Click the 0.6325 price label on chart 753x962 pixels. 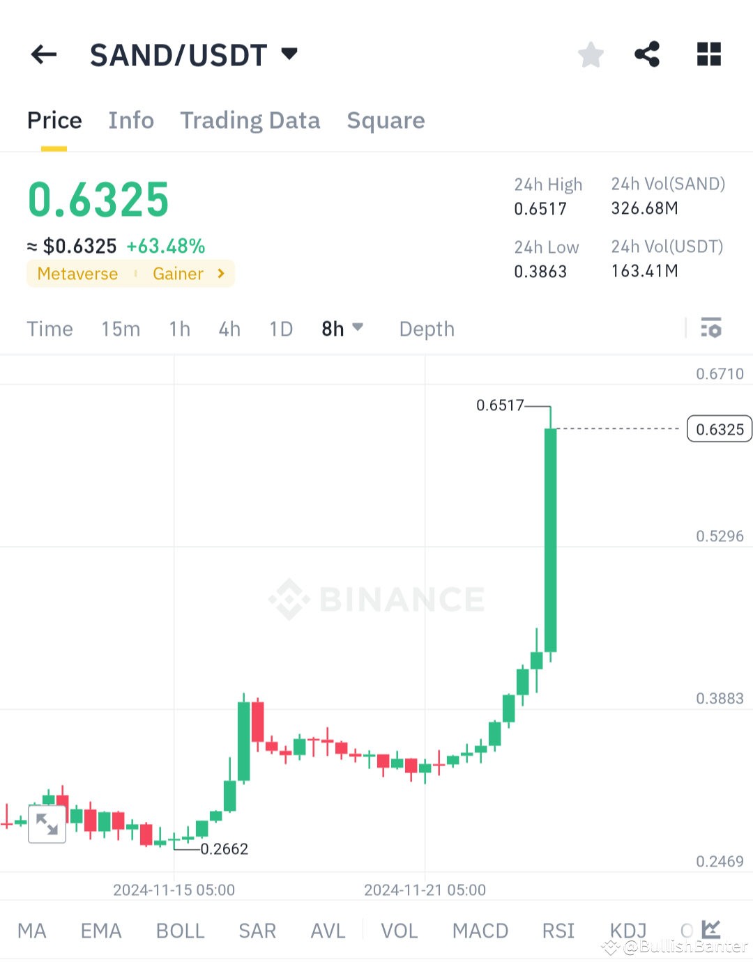[719, 429]
